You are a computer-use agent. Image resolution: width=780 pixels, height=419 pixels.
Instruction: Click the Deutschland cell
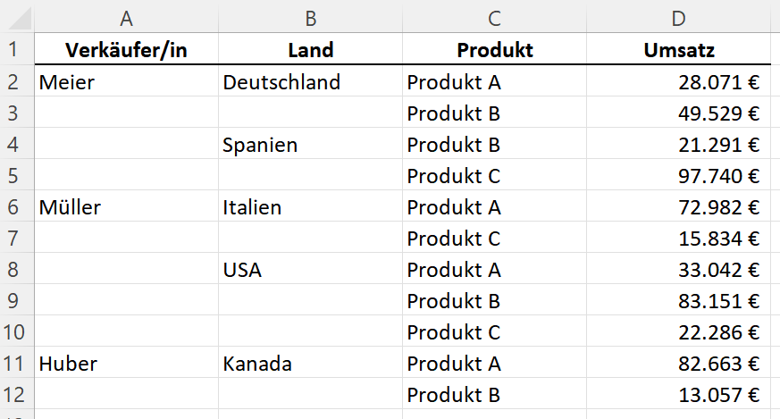(x=310, y=81)
